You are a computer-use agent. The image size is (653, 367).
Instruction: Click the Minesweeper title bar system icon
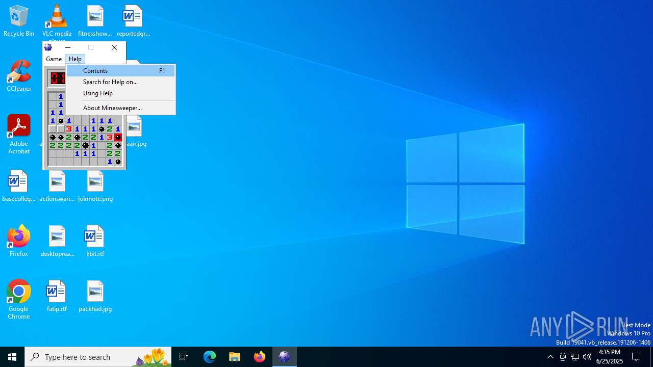[x=48, y=47]
